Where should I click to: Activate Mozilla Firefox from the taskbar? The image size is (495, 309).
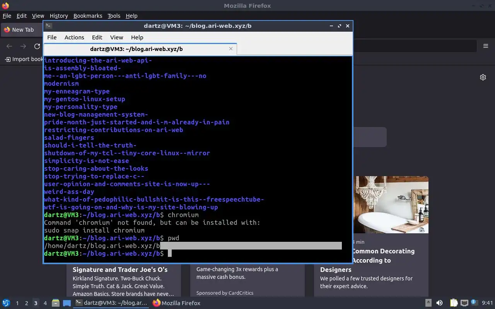pyautogui.click(x=176, y=303)
